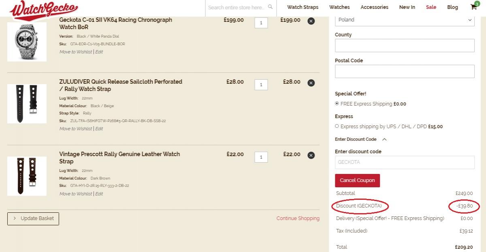Select FREE Express Shipping option
The width and height of the screenshot is (486, 252).
tap(337, 104)
